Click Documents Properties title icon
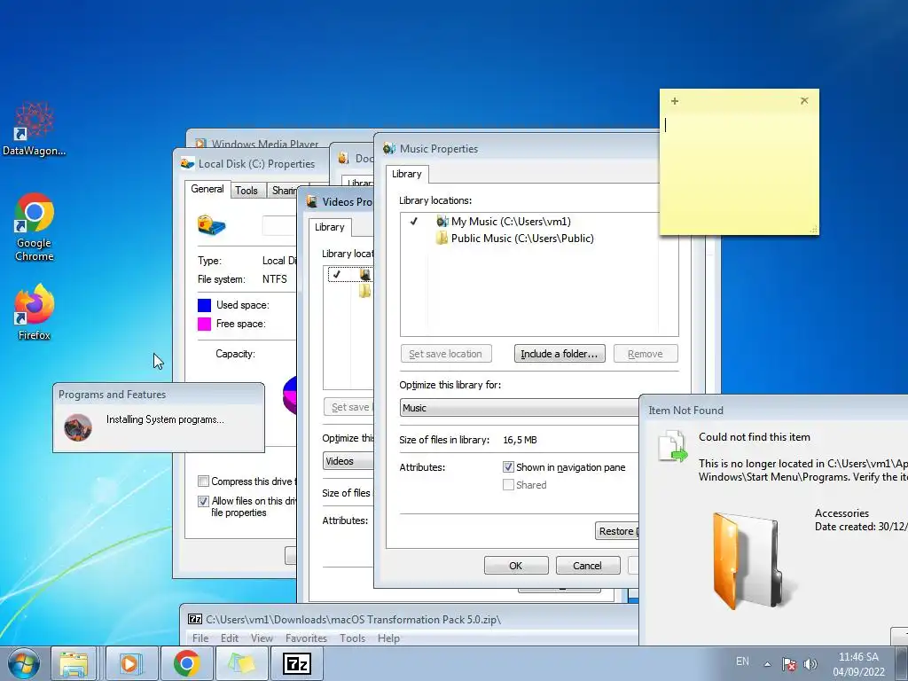The width and height of the screenshot is (908, 681). point(343,158)
